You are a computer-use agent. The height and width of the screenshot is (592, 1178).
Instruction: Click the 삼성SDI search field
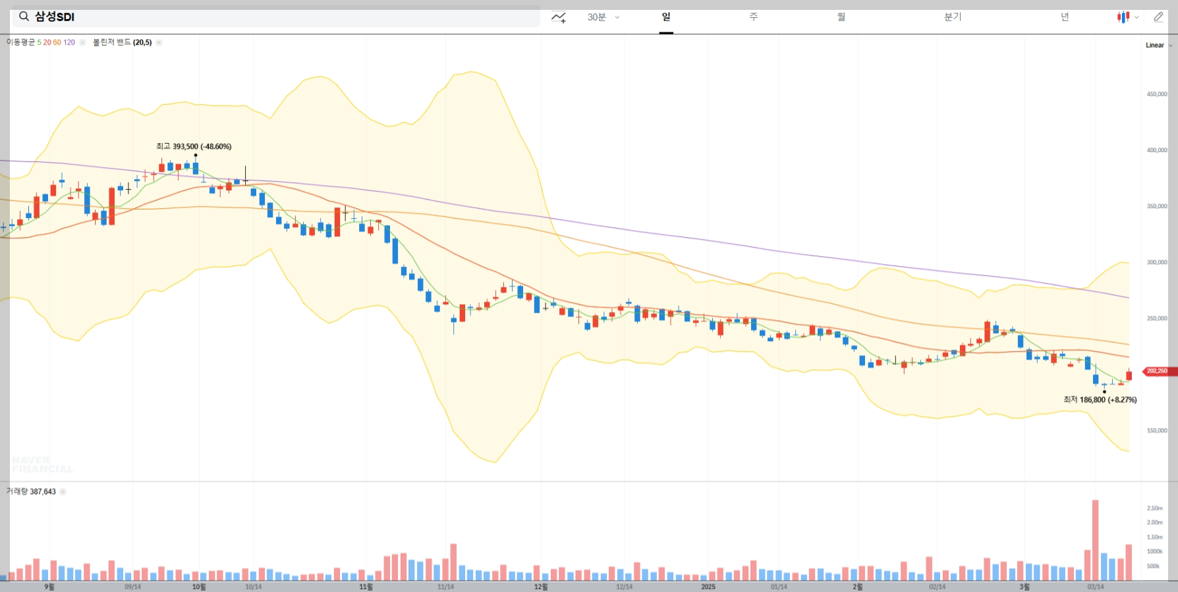point(276,16)
